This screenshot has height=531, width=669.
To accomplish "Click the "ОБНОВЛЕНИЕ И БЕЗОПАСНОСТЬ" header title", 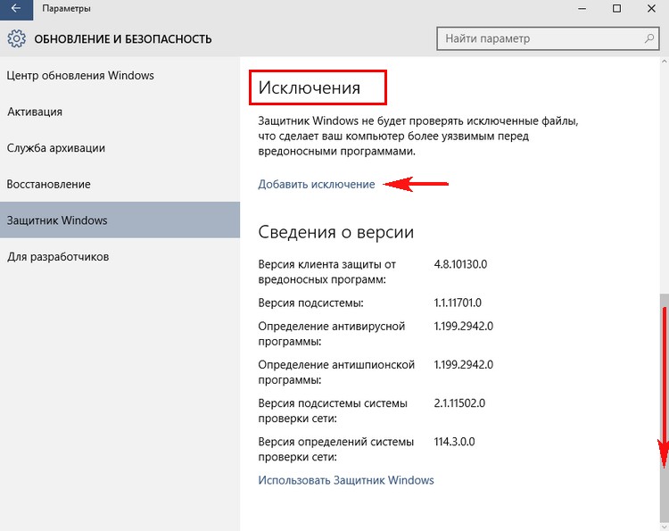I will click(x=123, y=39).
